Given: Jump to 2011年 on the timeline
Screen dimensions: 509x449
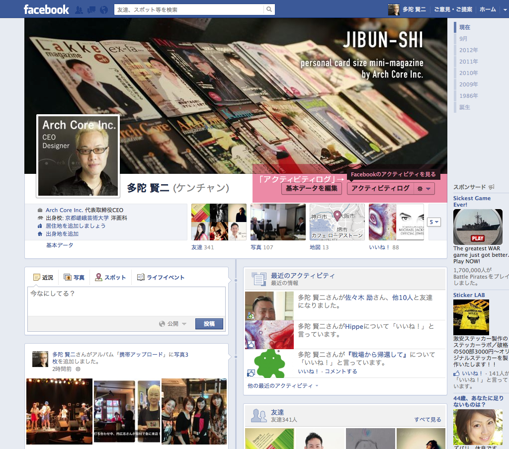Looking at the screenshot, I should click(468, 61).
